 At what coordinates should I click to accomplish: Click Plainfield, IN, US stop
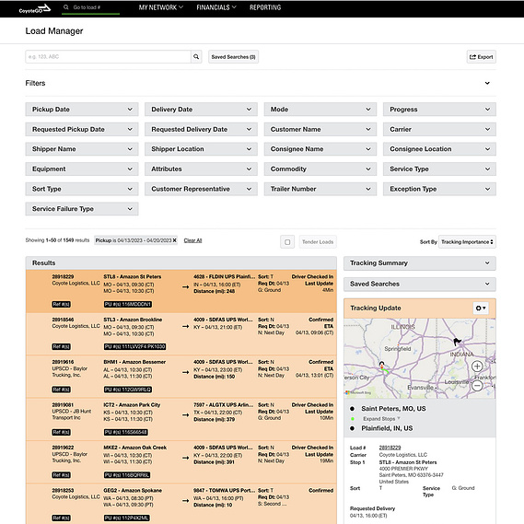(x=387, y=428)
